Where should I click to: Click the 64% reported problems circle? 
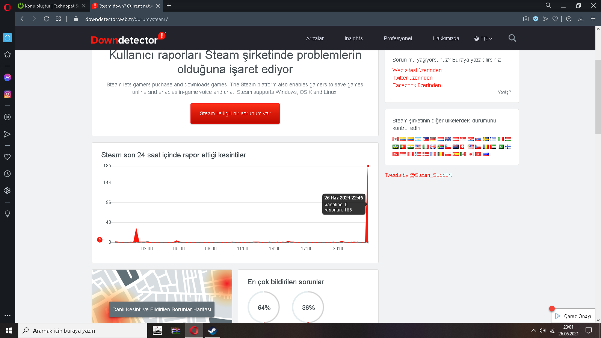[264, 307]
